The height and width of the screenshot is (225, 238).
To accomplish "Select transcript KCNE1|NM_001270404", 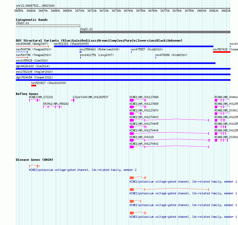I will [x=144, y=130].
